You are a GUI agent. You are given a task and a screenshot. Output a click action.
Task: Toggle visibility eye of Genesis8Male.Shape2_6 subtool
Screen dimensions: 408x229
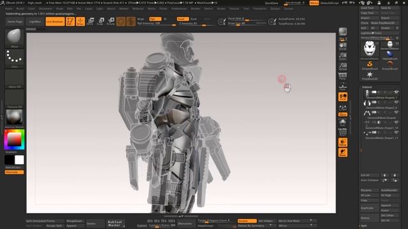click(396, 102)
